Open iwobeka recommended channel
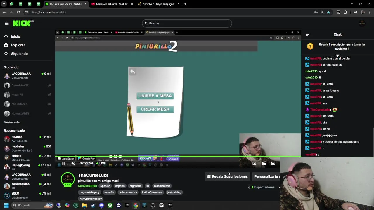 (27, 148)
